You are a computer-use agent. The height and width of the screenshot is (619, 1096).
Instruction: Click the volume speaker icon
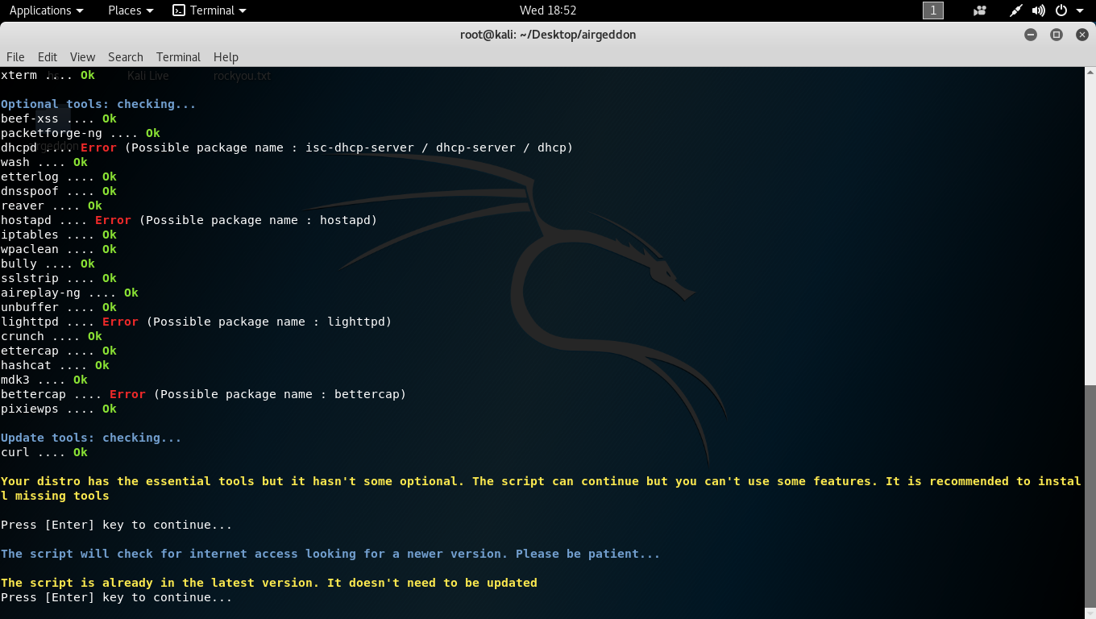[x=1039, y=10]
